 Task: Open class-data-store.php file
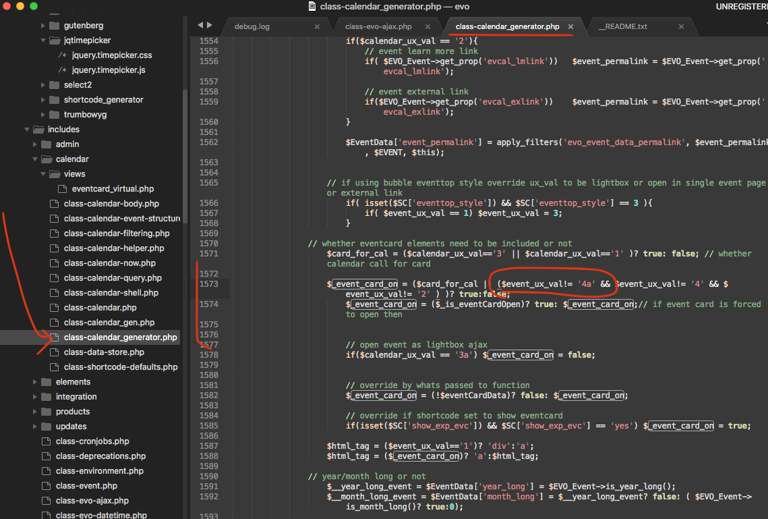tap(104, 352)
